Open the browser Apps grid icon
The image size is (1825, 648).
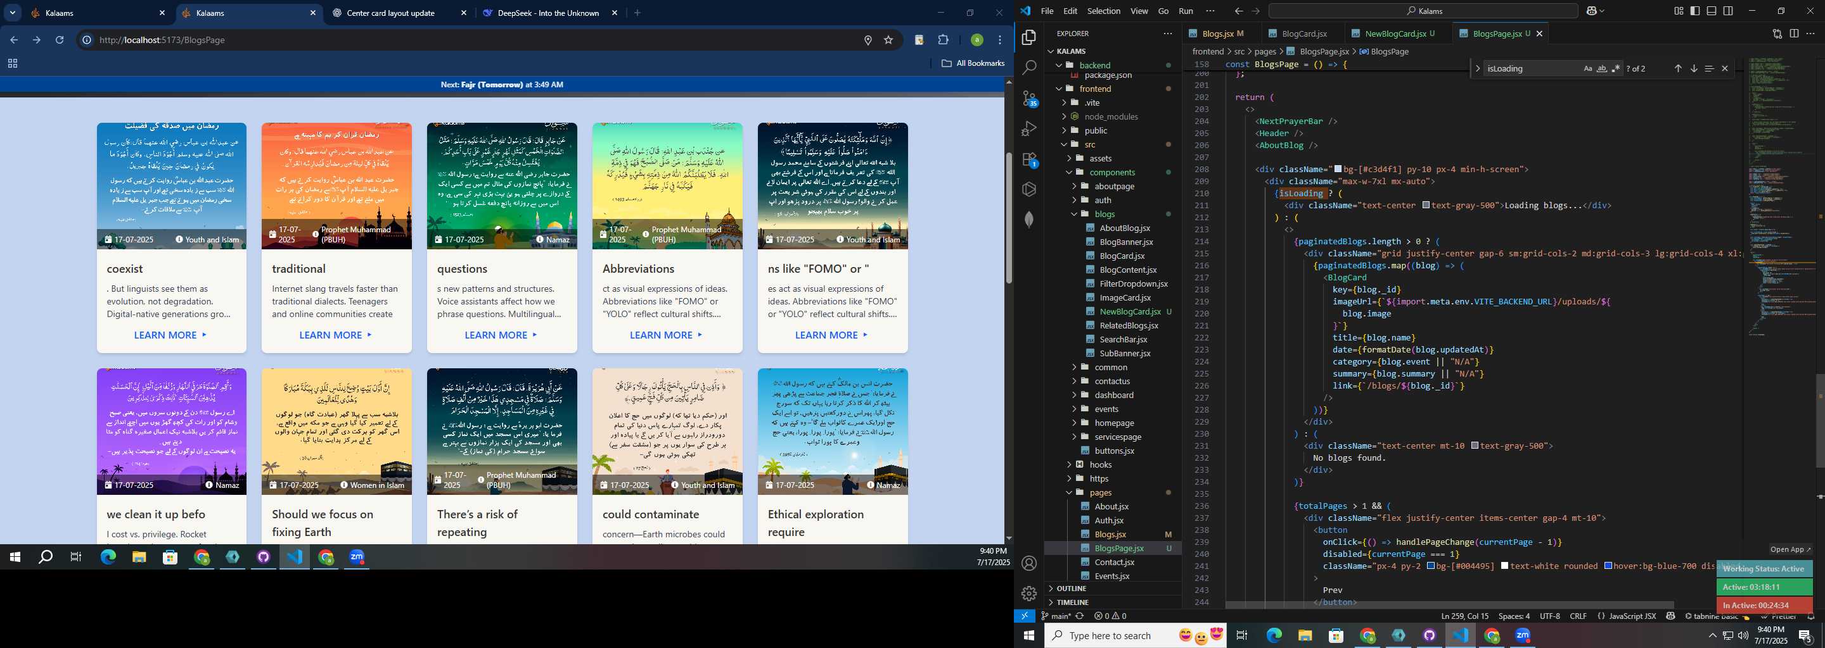pos(12,63)
